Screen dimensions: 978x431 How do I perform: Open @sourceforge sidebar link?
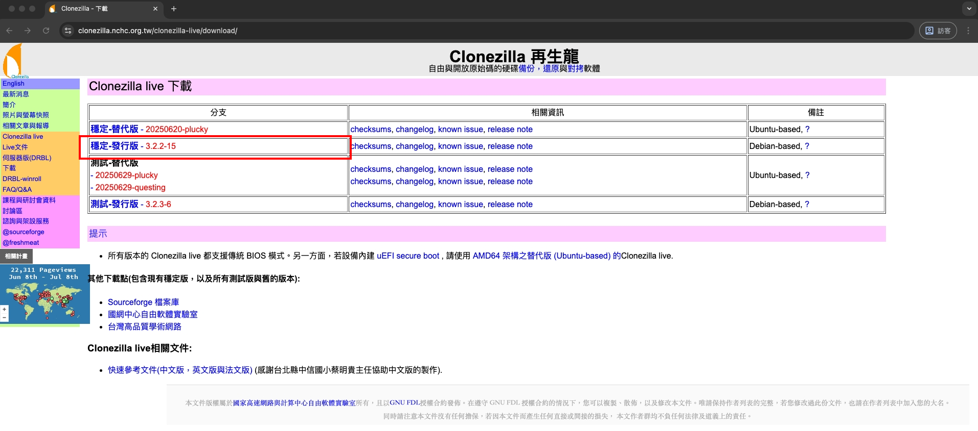click(24, 232)
